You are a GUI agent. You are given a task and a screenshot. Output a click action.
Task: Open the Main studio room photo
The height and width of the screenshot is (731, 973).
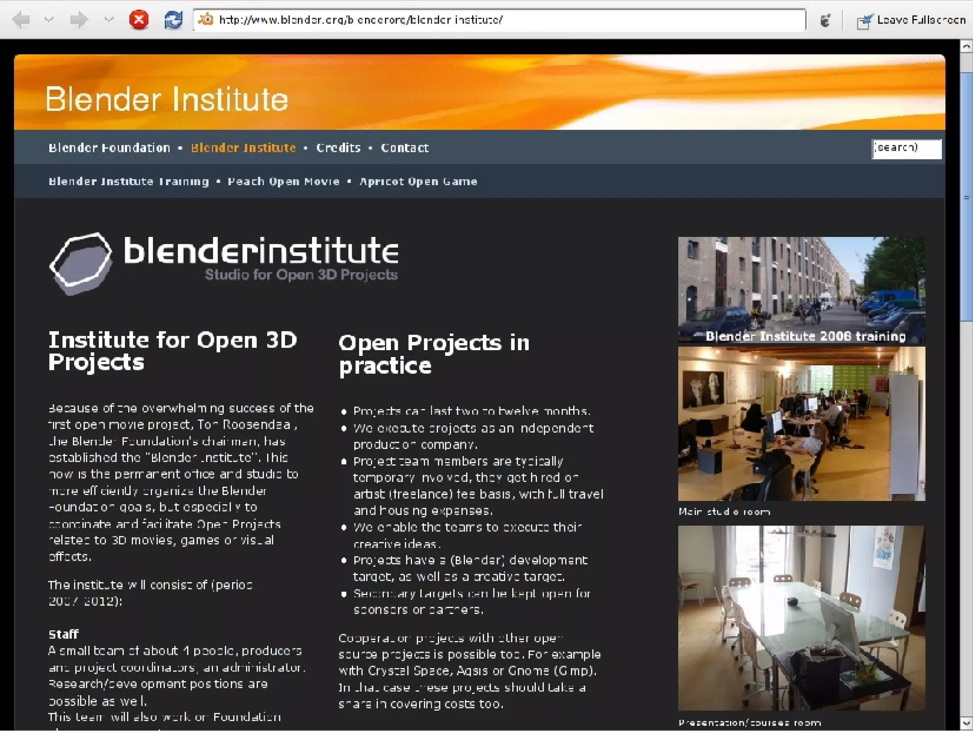(801, 424)
